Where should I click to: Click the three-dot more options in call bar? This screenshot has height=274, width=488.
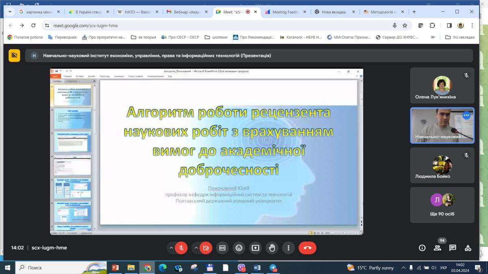288,248
